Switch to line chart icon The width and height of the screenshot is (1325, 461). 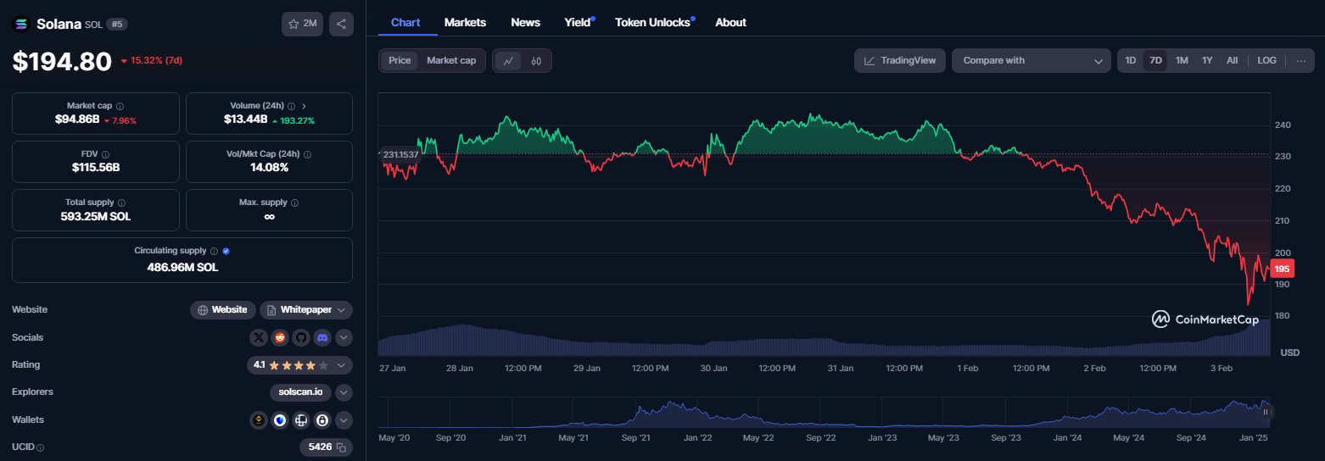click(x=508, y=60)
